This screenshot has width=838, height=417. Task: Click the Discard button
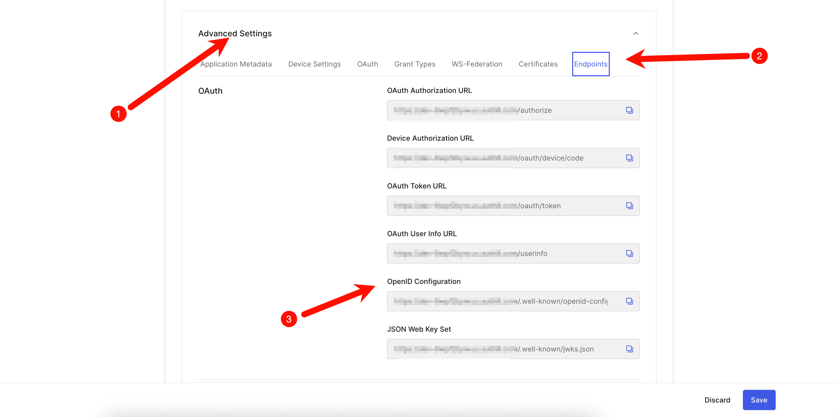[x=717, y=400]
